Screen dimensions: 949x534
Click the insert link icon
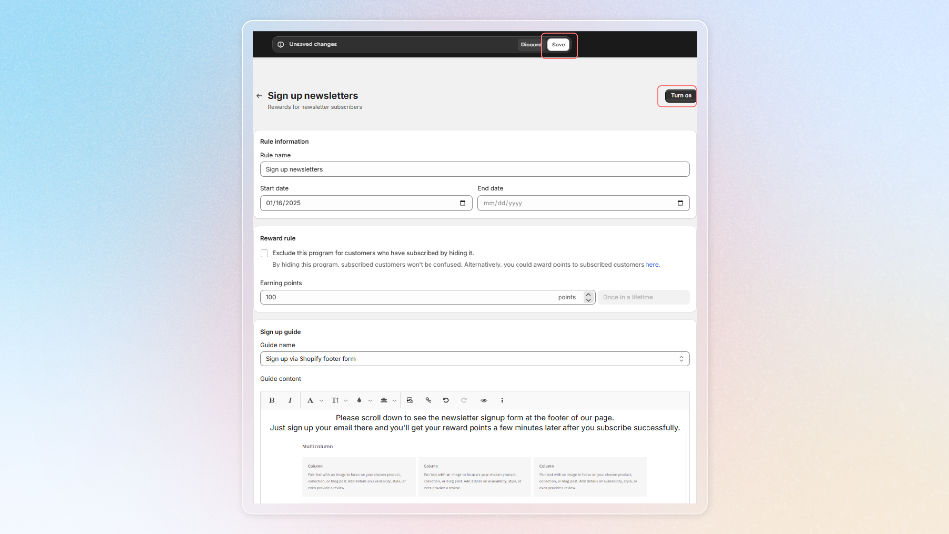(428, 400)
